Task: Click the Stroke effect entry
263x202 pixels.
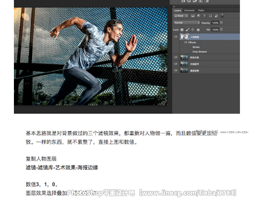Action: (196, 47)
